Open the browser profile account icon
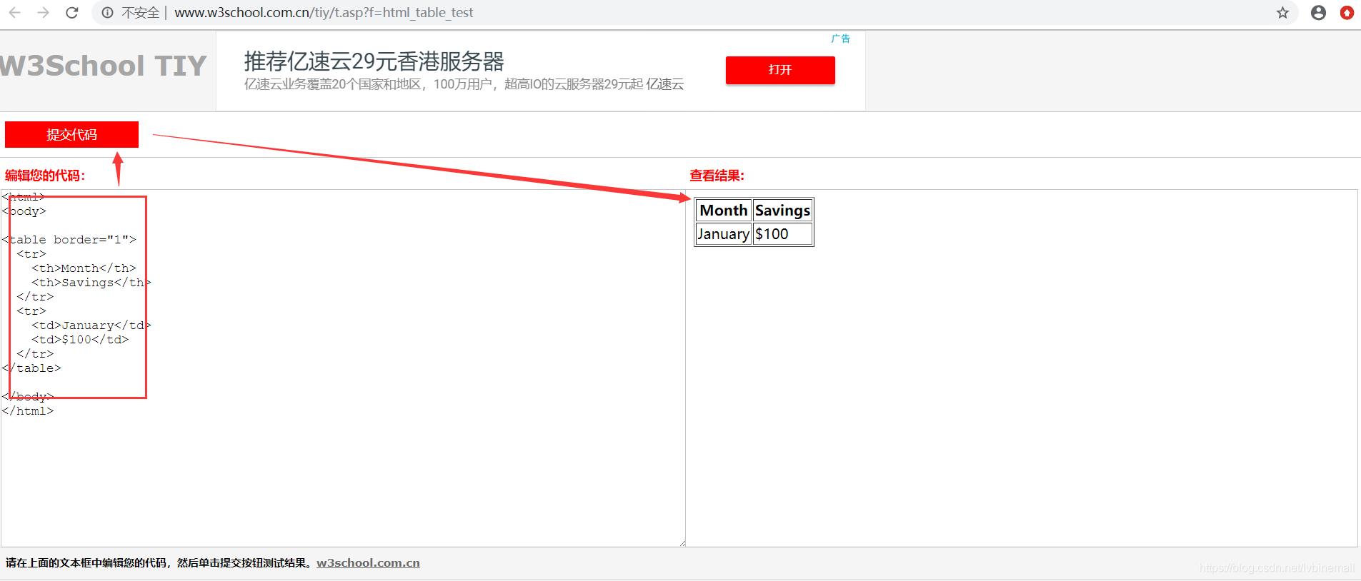This screenshot has width=1361, height=581. 1319,13
